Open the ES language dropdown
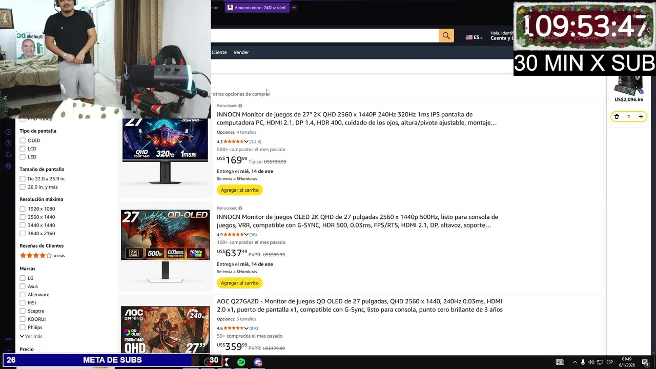 (478, 37)
